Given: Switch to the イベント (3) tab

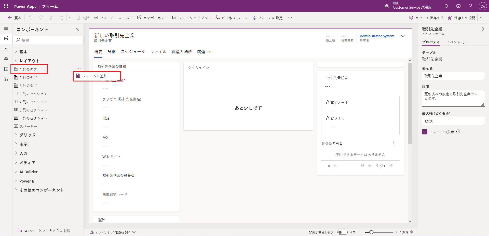Looking at the screenshot, I should click(x=455, y=42).
